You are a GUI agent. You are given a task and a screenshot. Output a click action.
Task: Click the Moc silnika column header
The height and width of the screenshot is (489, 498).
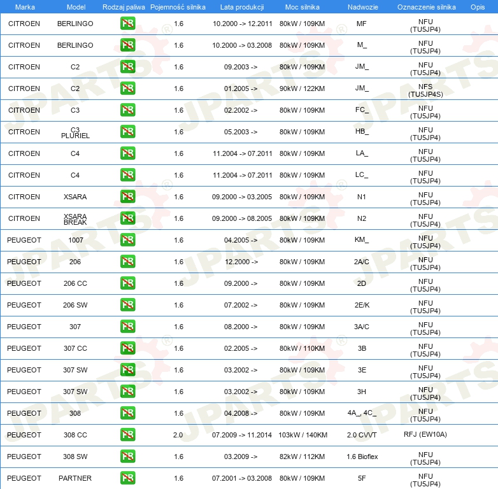click(302, 7)
